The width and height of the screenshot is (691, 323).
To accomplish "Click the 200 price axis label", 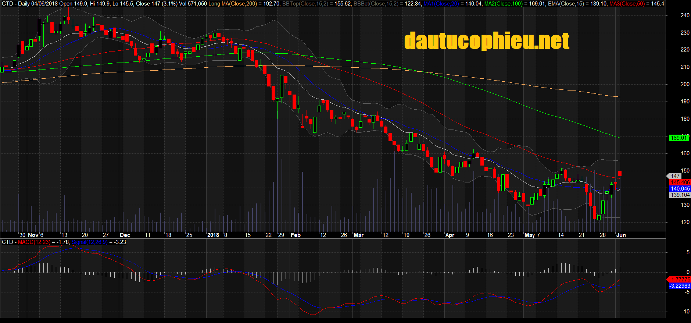I will click(x=685, y=84).
